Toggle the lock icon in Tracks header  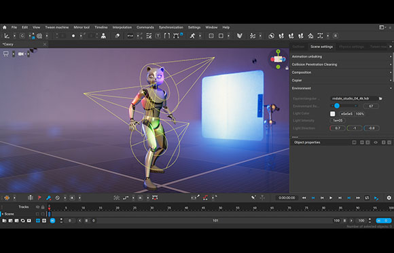pyautogui.click(x=43, y=207)
